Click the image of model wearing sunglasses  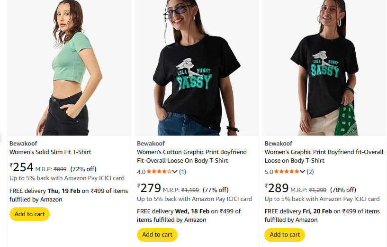tap(197, 68)
